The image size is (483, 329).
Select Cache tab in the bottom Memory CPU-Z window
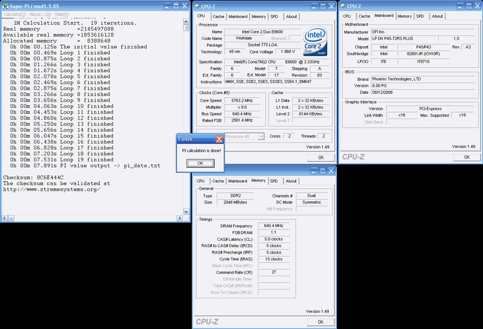218,181
